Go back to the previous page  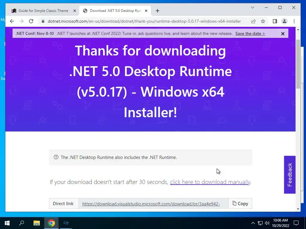tap(12, 21)
